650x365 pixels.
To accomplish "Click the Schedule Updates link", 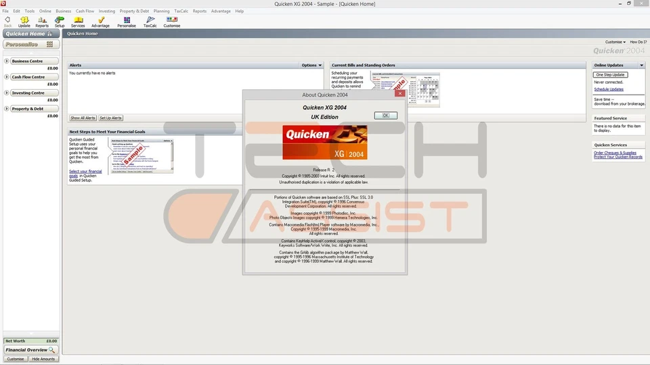I will tap(609, 89).
